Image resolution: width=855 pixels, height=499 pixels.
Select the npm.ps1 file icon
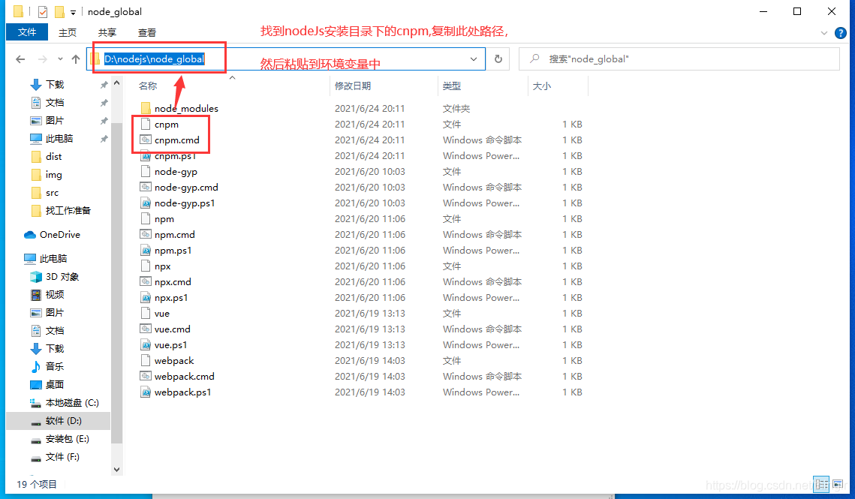(x=146, y=251)
